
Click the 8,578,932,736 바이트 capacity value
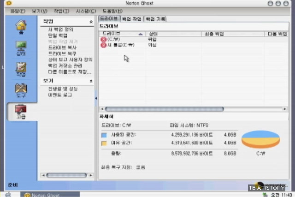click(x=192, y=154)
